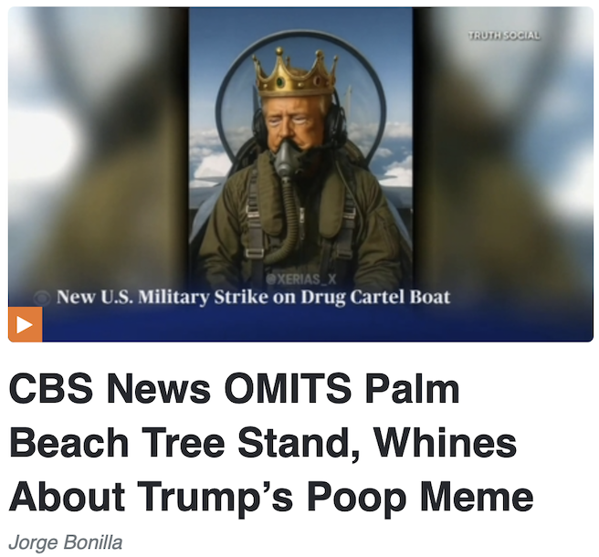Click the @XERIAS_X watermark text
The width and height of the screenshot is (599, 557).
click(x=301, y=279)
